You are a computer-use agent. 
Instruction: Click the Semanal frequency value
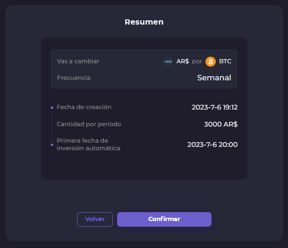click(x=214, y=77)
